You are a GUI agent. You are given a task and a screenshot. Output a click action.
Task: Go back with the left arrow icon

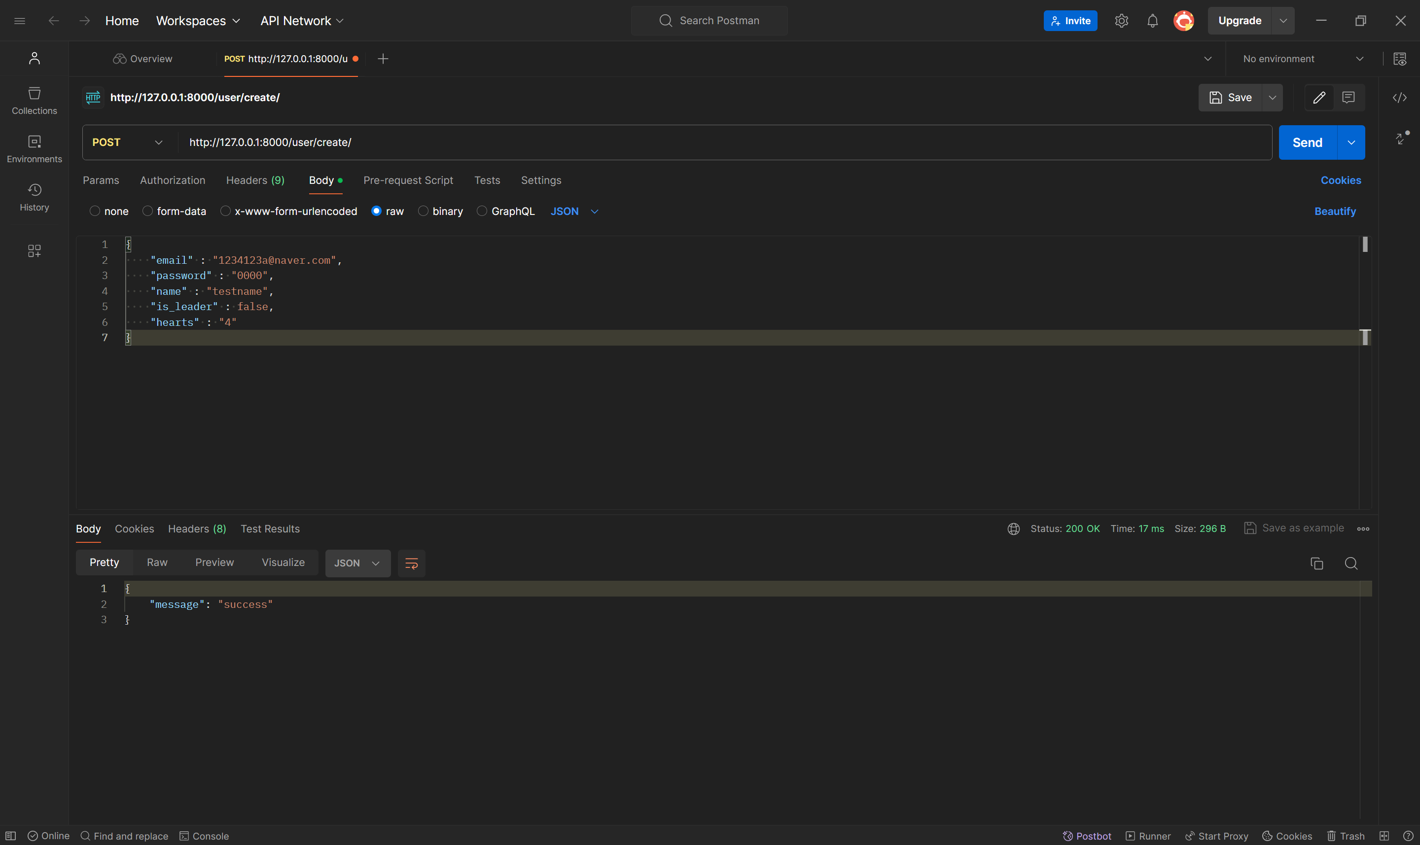click(54, 21)
